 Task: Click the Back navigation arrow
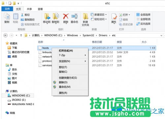6,35
